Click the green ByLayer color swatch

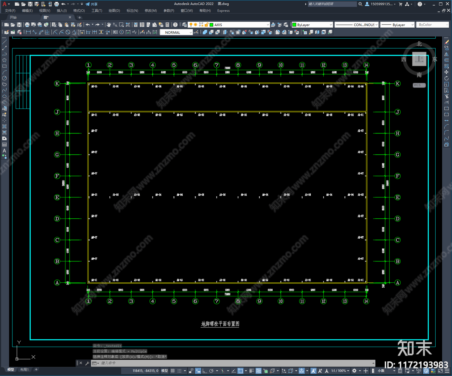(x=294, y=25)
